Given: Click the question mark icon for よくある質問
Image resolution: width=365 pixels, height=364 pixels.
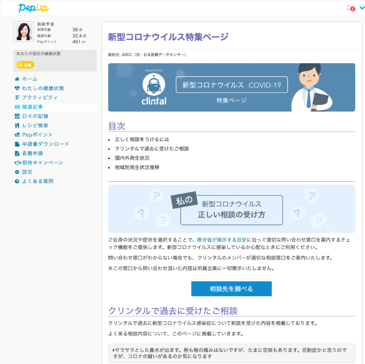Looking at the screenshot, I should (x=17, y=181).
